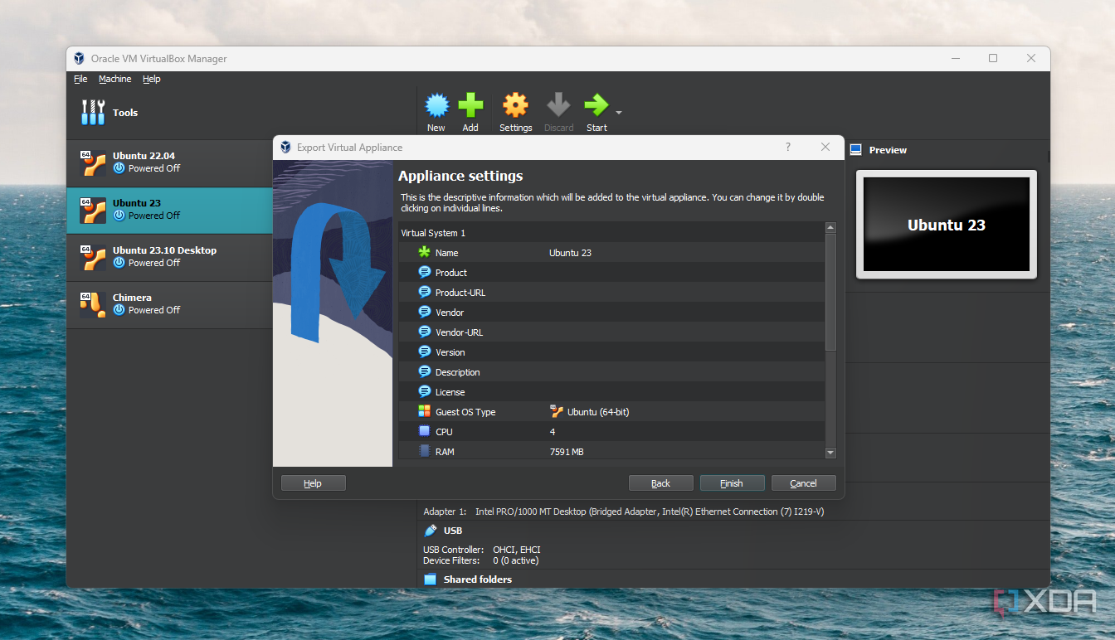The width and height of the screenshot is (1115, 640).
Task: Click the Shared folders section icon
Action: (431, 579)
